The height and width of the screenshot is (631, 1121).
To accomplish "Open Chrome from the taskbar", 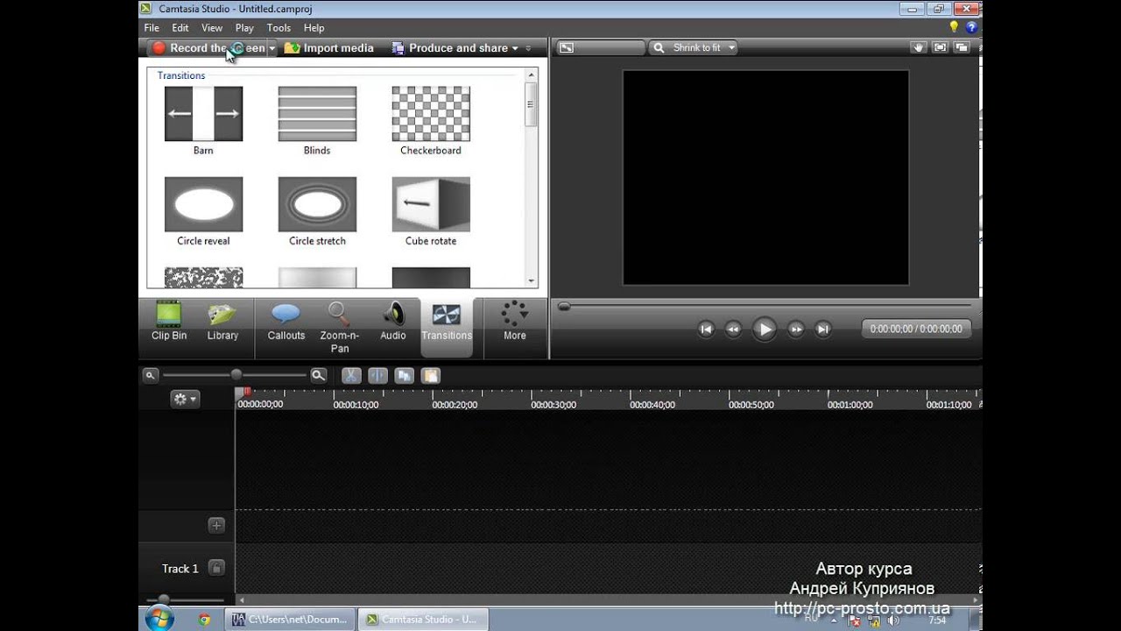I will point(204,619).
